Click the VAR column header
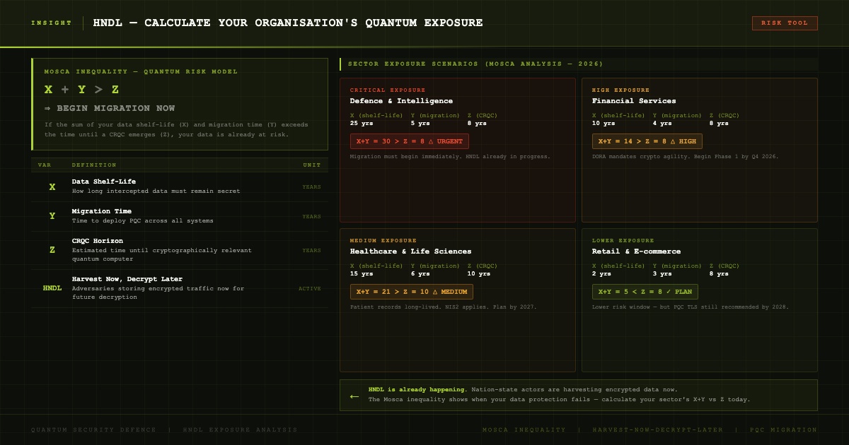849x445 pixels. 45,165
